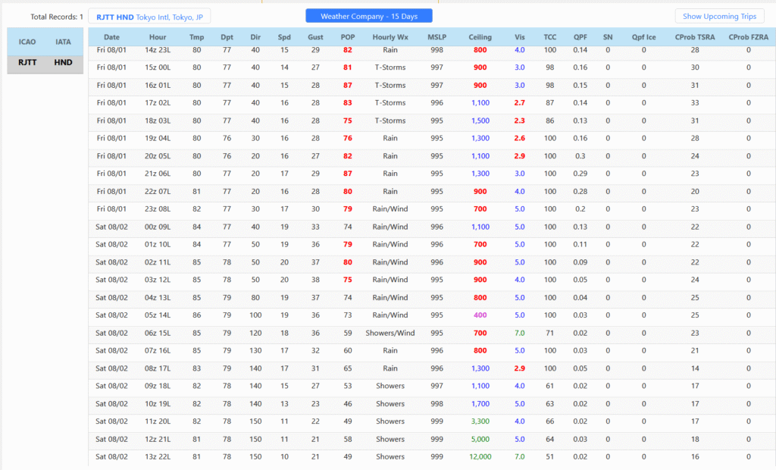Click the 05z 14L hour cell

point(158,315)
